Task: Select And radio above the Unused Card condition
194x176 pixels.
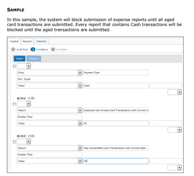Action: pyautogui.click(x=18, y=98)
